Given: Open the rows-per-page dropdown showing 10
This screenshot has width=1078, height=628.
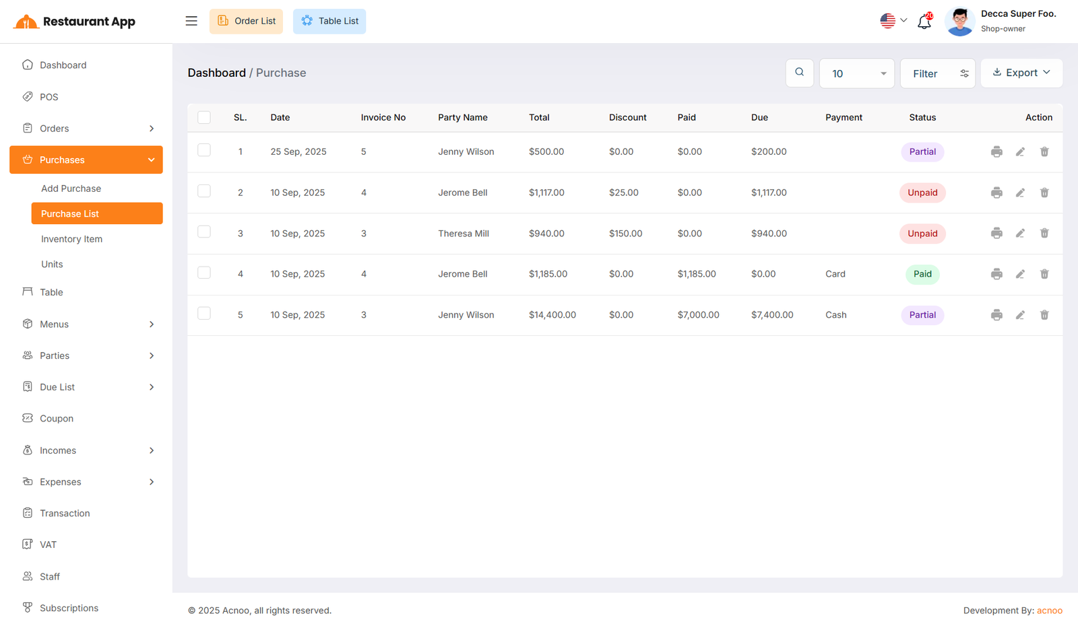Looking at the screenshot, I should (856, 73).
